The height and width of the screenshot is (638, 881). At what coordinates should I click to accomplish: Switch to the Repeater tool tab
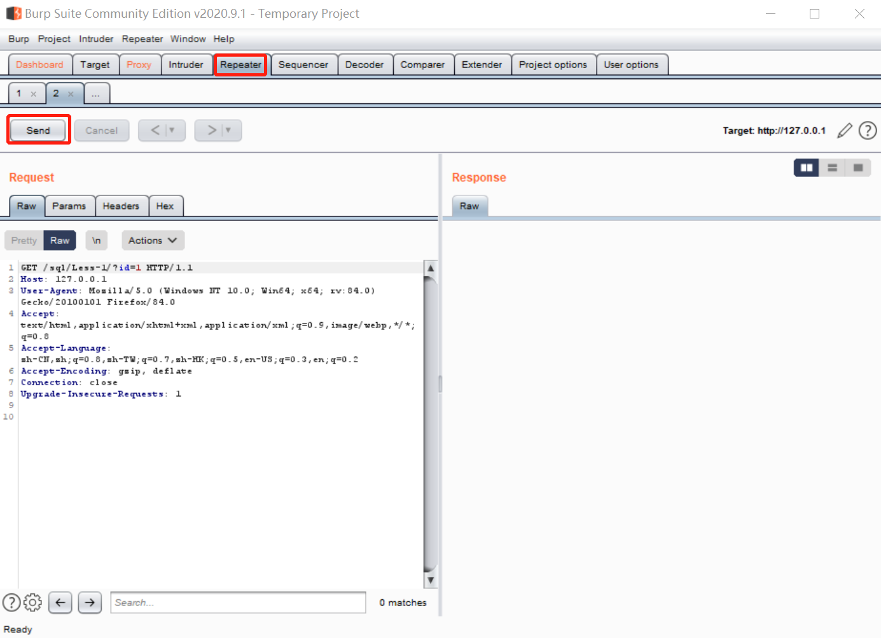click(x=240, y=65)
